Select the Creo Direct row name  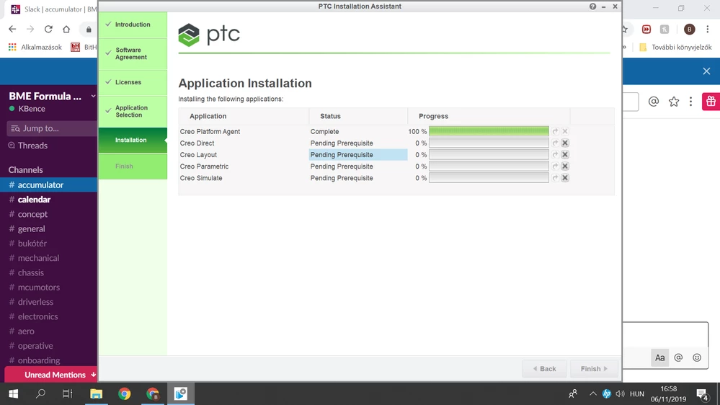[197, 143]
